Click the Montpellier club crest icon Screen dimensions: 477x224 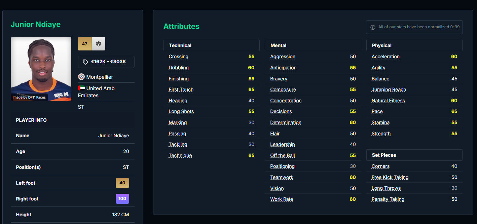[x=81, y=77]
